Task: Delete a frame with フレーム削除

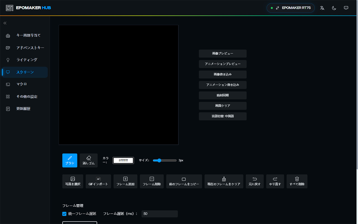Action: [x=152, y=181]
